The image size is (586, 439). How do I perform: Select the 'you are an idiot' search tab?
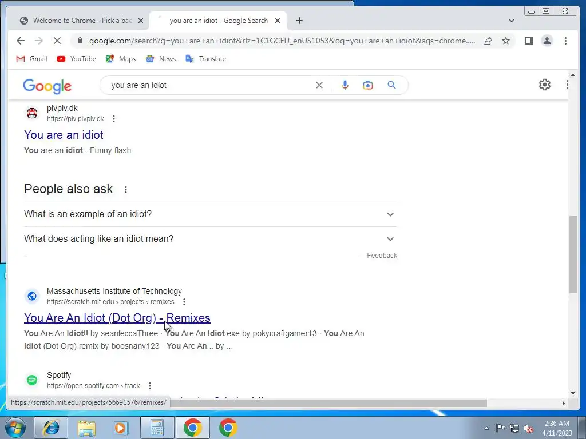218,21
